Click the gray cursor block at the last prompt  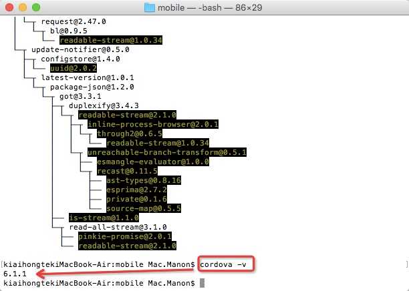(x=202, y=284)
